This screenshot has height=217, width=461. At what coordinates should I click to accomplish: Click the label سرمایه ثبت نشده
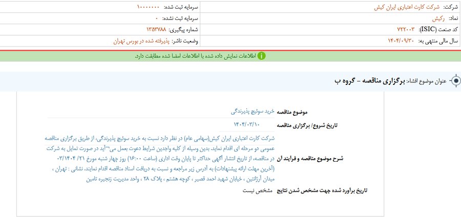pos(180,18)
